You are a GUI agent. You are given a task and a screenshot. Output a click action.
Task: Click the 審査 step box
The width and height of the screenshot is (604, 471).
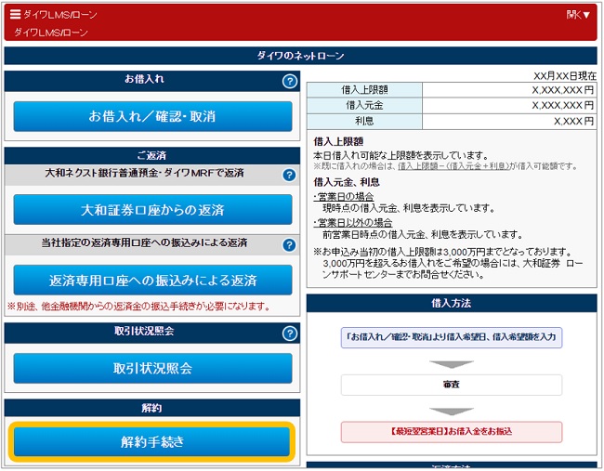tap(452, 385)
